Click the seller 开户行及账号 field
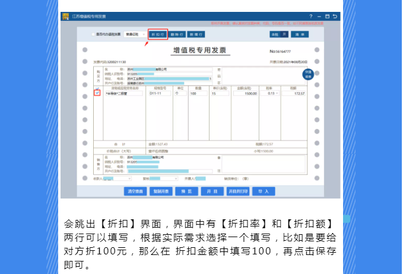Screen dimensions: 403x274 click(170, 171)
